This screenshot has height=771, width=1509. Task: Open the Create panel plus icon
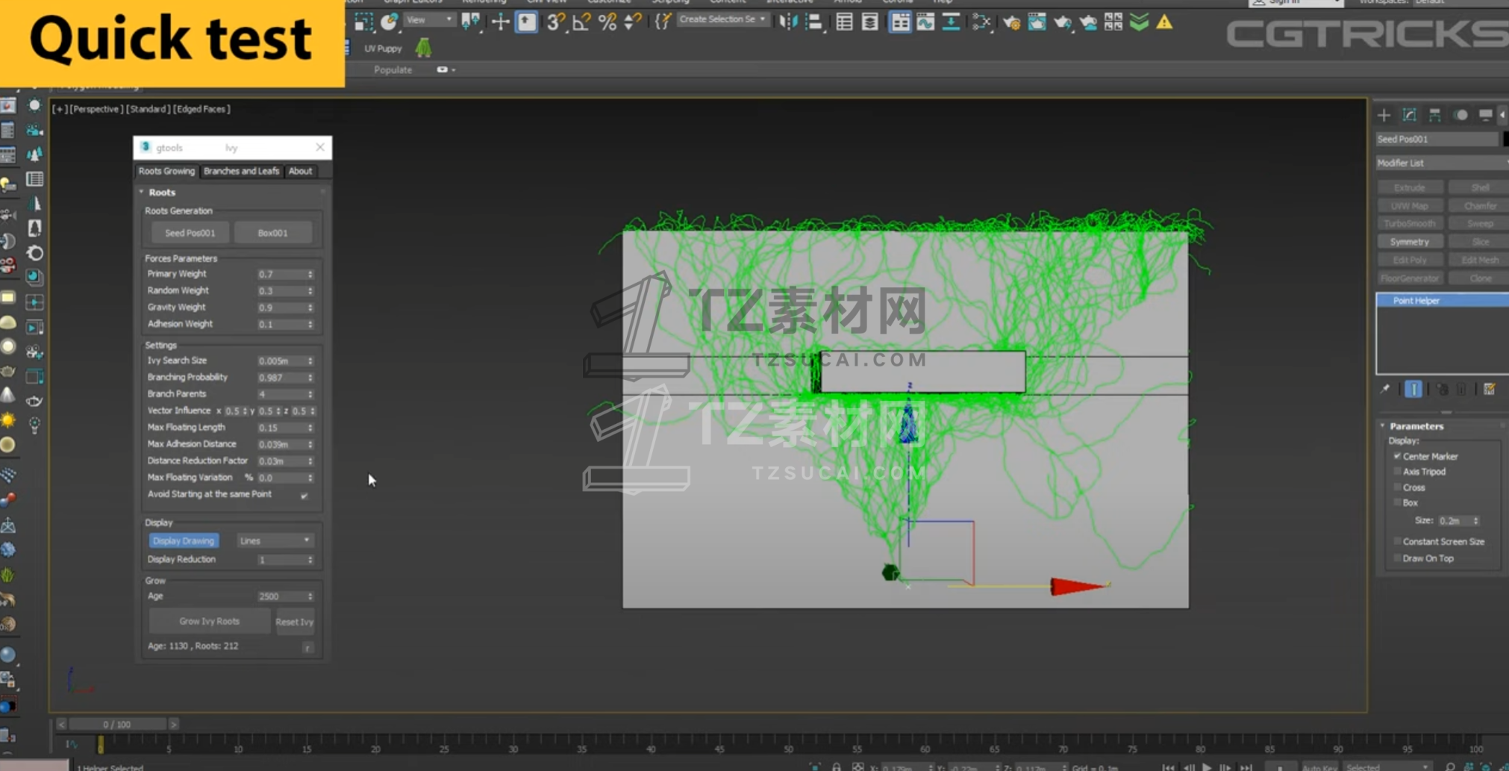(1384, 115)
